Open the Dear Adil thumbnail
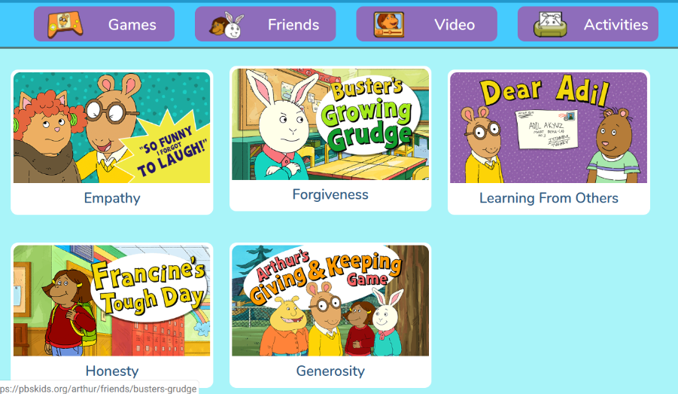 [549, 128]
